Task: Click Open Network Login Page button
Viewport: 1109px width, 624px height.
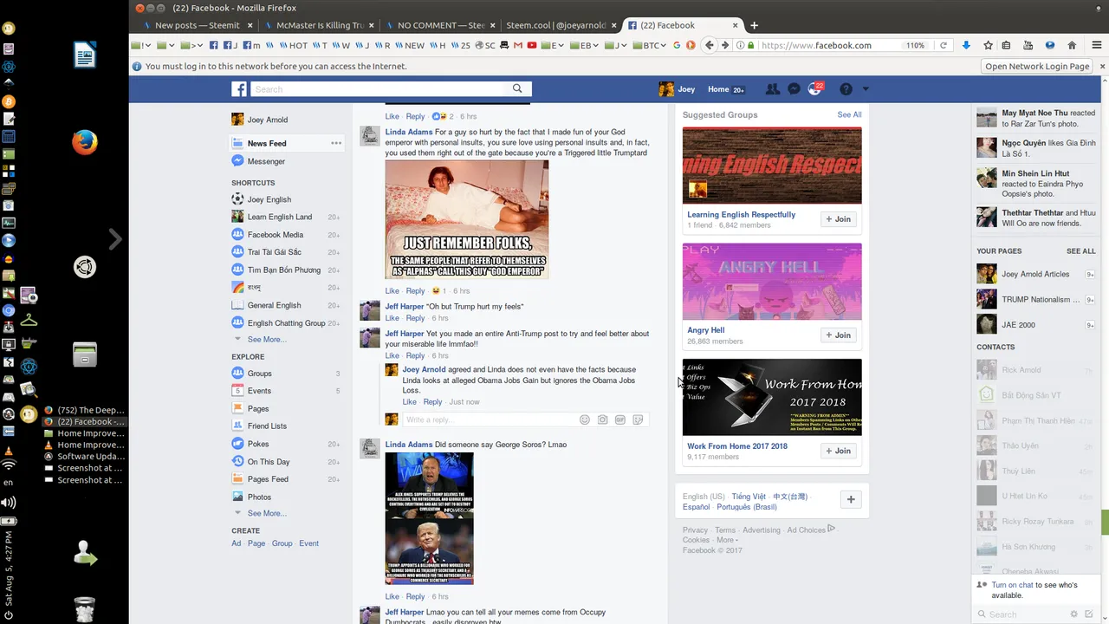Action: [x=1037, y=66]
